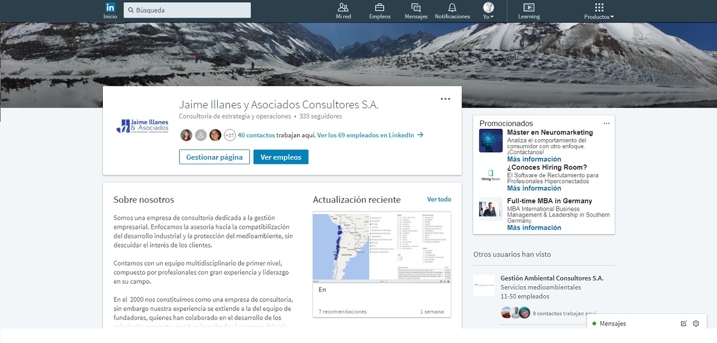717x343 pixels.
Task: Click the Ver empleos button
Action: pyautogui.click(x=281, y=157)
